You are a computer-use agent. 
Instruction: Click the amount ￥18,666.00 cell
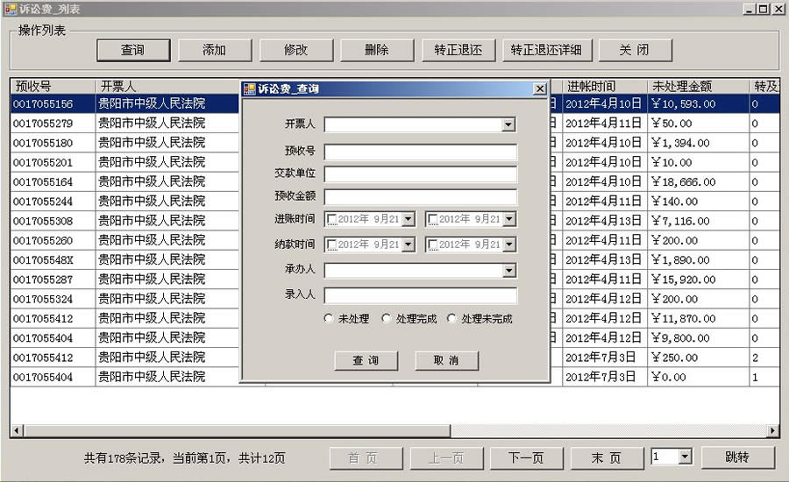click(x=699, y=182)
